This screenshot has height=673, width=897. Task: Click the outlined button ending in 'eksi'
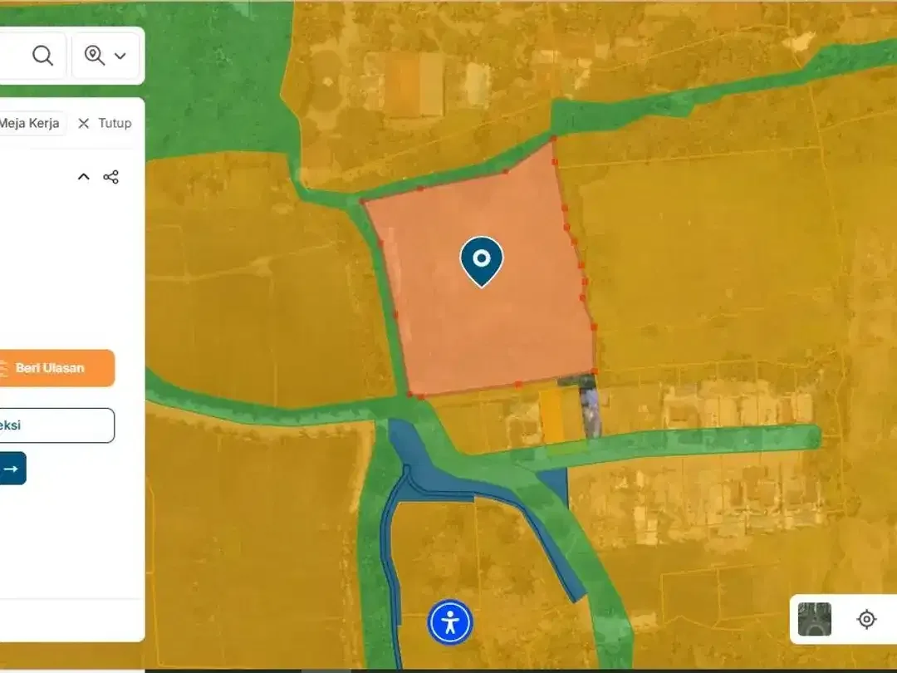click(x=56, y=425)
